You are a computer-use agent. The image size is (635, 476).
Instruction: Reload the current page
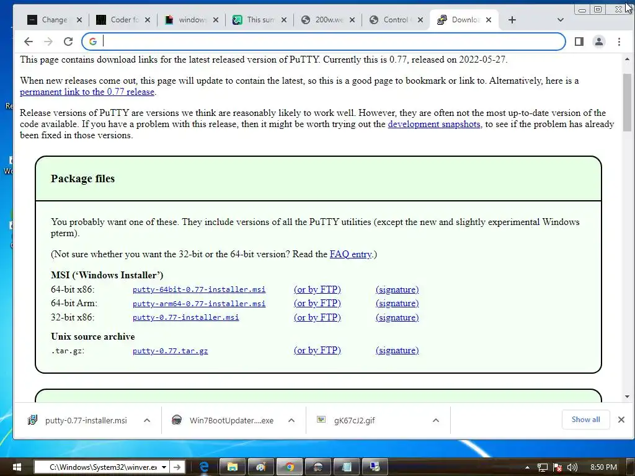tap(68, 42)
